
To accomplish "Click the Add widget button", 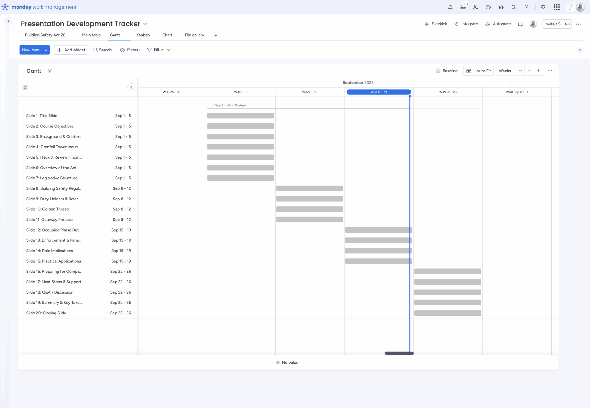I will click(71, 50).
